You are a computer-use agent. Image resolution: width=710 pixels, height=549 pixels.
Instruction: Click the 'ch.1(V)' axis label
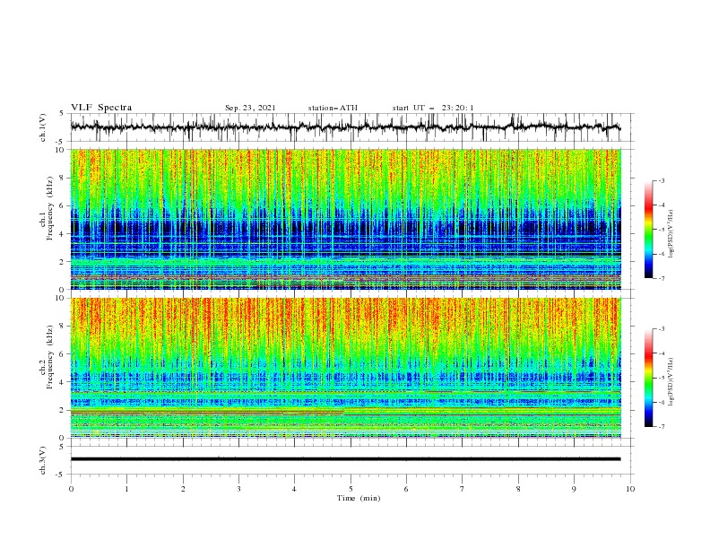43,127
